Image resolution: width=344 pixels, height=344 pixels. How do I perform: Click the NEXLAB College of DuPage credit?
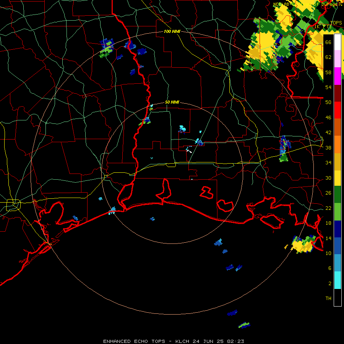307,4
